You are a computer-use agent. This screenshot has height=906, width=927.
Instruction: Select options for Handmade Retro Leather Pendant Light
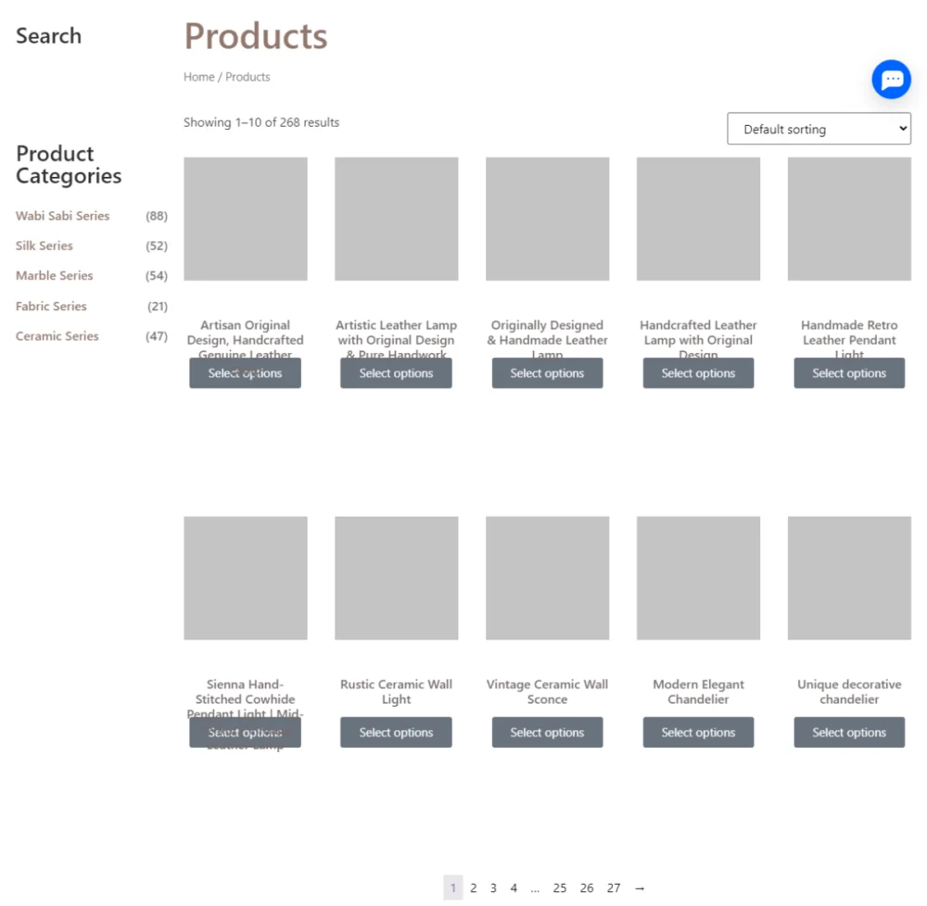[x=849, y=373]
